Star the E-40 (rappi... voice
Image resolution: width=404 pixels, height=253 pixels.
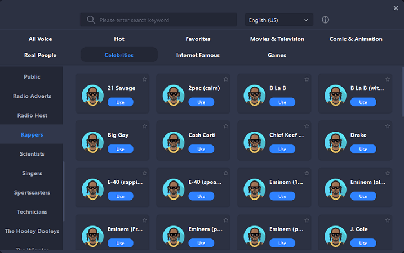145,173
